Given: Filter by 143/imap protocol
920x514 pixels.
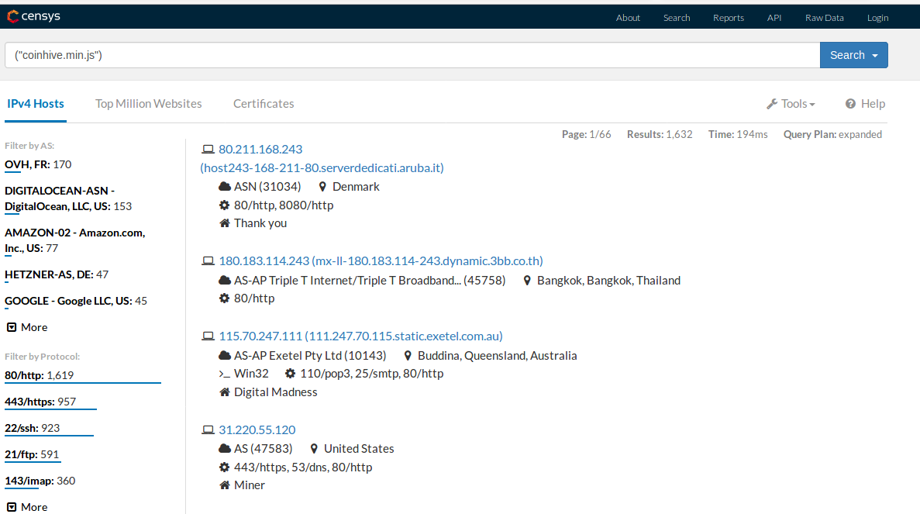Looking at the screenshot, I should coord(40,481).
